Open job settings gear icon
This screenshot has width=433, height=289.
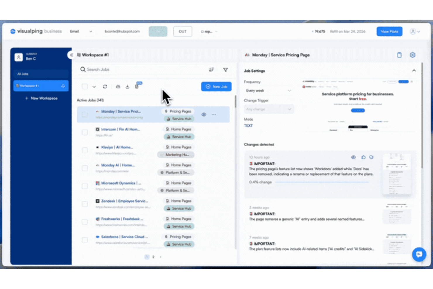(x=413, y=55)
